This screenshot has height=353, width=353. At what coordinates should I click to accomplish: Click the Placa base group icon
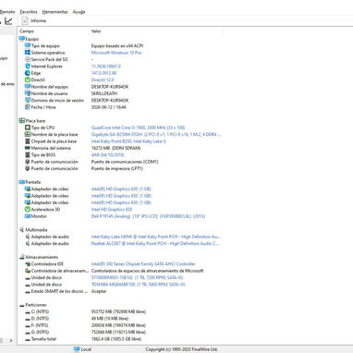21,121
